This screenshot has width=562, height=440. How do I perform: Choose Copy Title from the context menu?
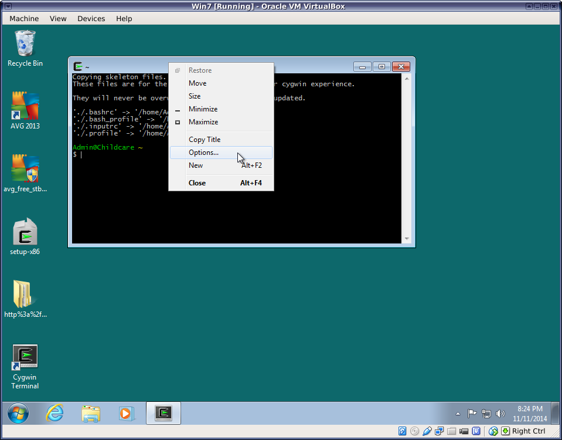coord(221,140)
